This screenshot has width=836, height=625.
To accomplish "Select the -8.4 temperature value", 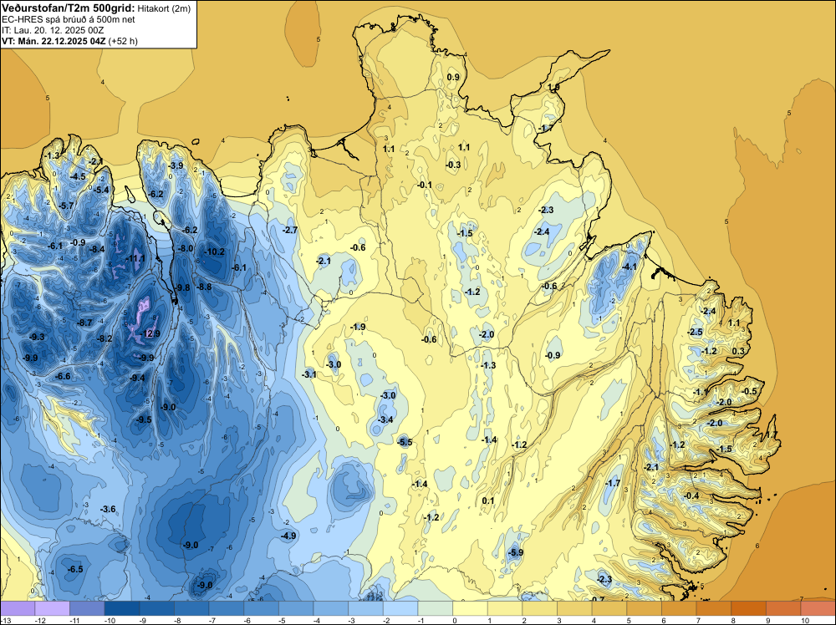I will pos(97,249).
